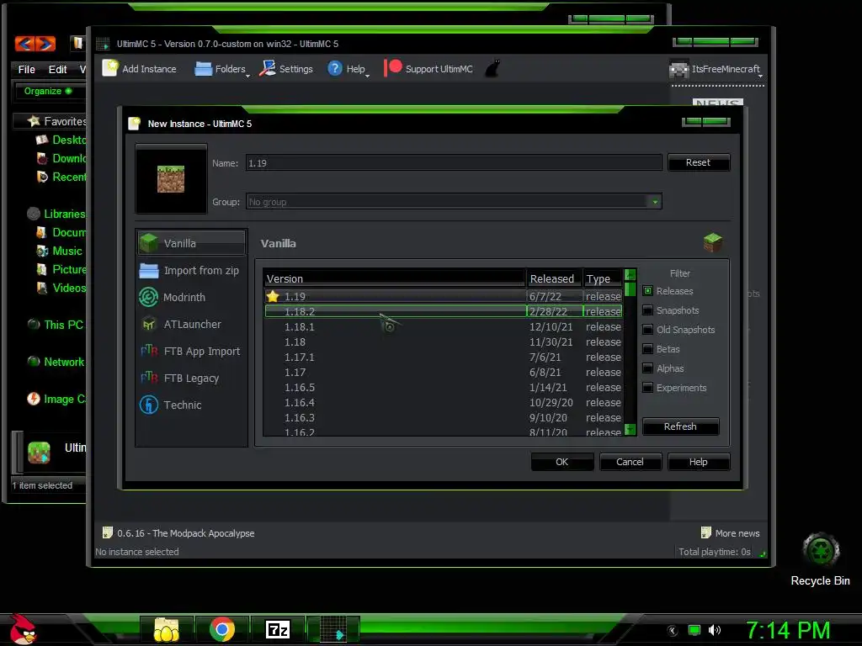The height and width of the screenshot is (646, 862).
Task: Open the ItsFreeMinecraft account dropdown
Action: [716, 69]
